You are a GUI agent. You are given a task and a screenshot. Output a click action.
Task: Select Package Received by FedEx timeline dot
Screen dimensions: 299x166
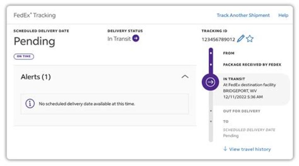[211, 65]
